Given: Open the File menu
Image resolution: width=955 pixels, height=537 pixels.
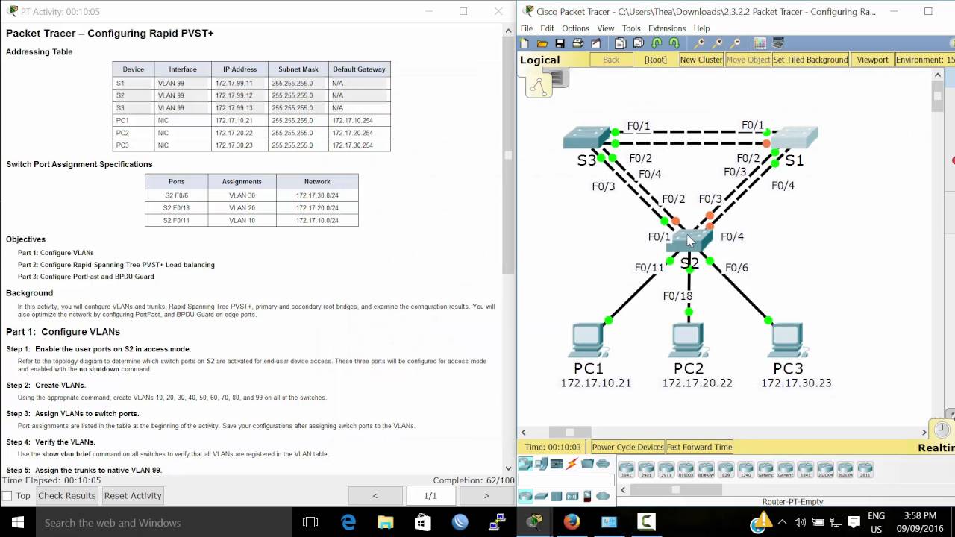Looking at the screenshot, I should pos(527,28).
